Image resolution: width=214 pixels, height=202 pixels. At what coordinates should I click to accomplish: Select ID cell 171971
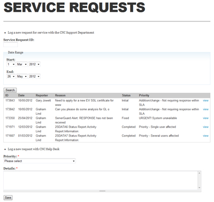(x=10, y=127)
